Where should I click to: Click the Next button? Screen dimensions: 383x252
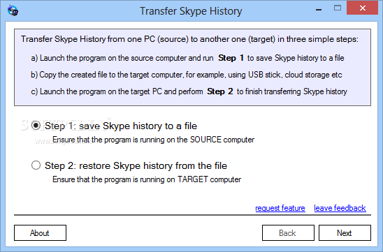[x=345, y=232]
